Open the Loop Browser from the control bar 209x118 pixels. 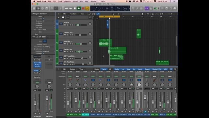pos(170,9)
